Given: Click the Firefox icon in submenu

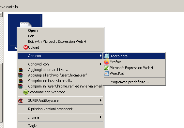Looking at the screenshot, I should pos(107,62).
